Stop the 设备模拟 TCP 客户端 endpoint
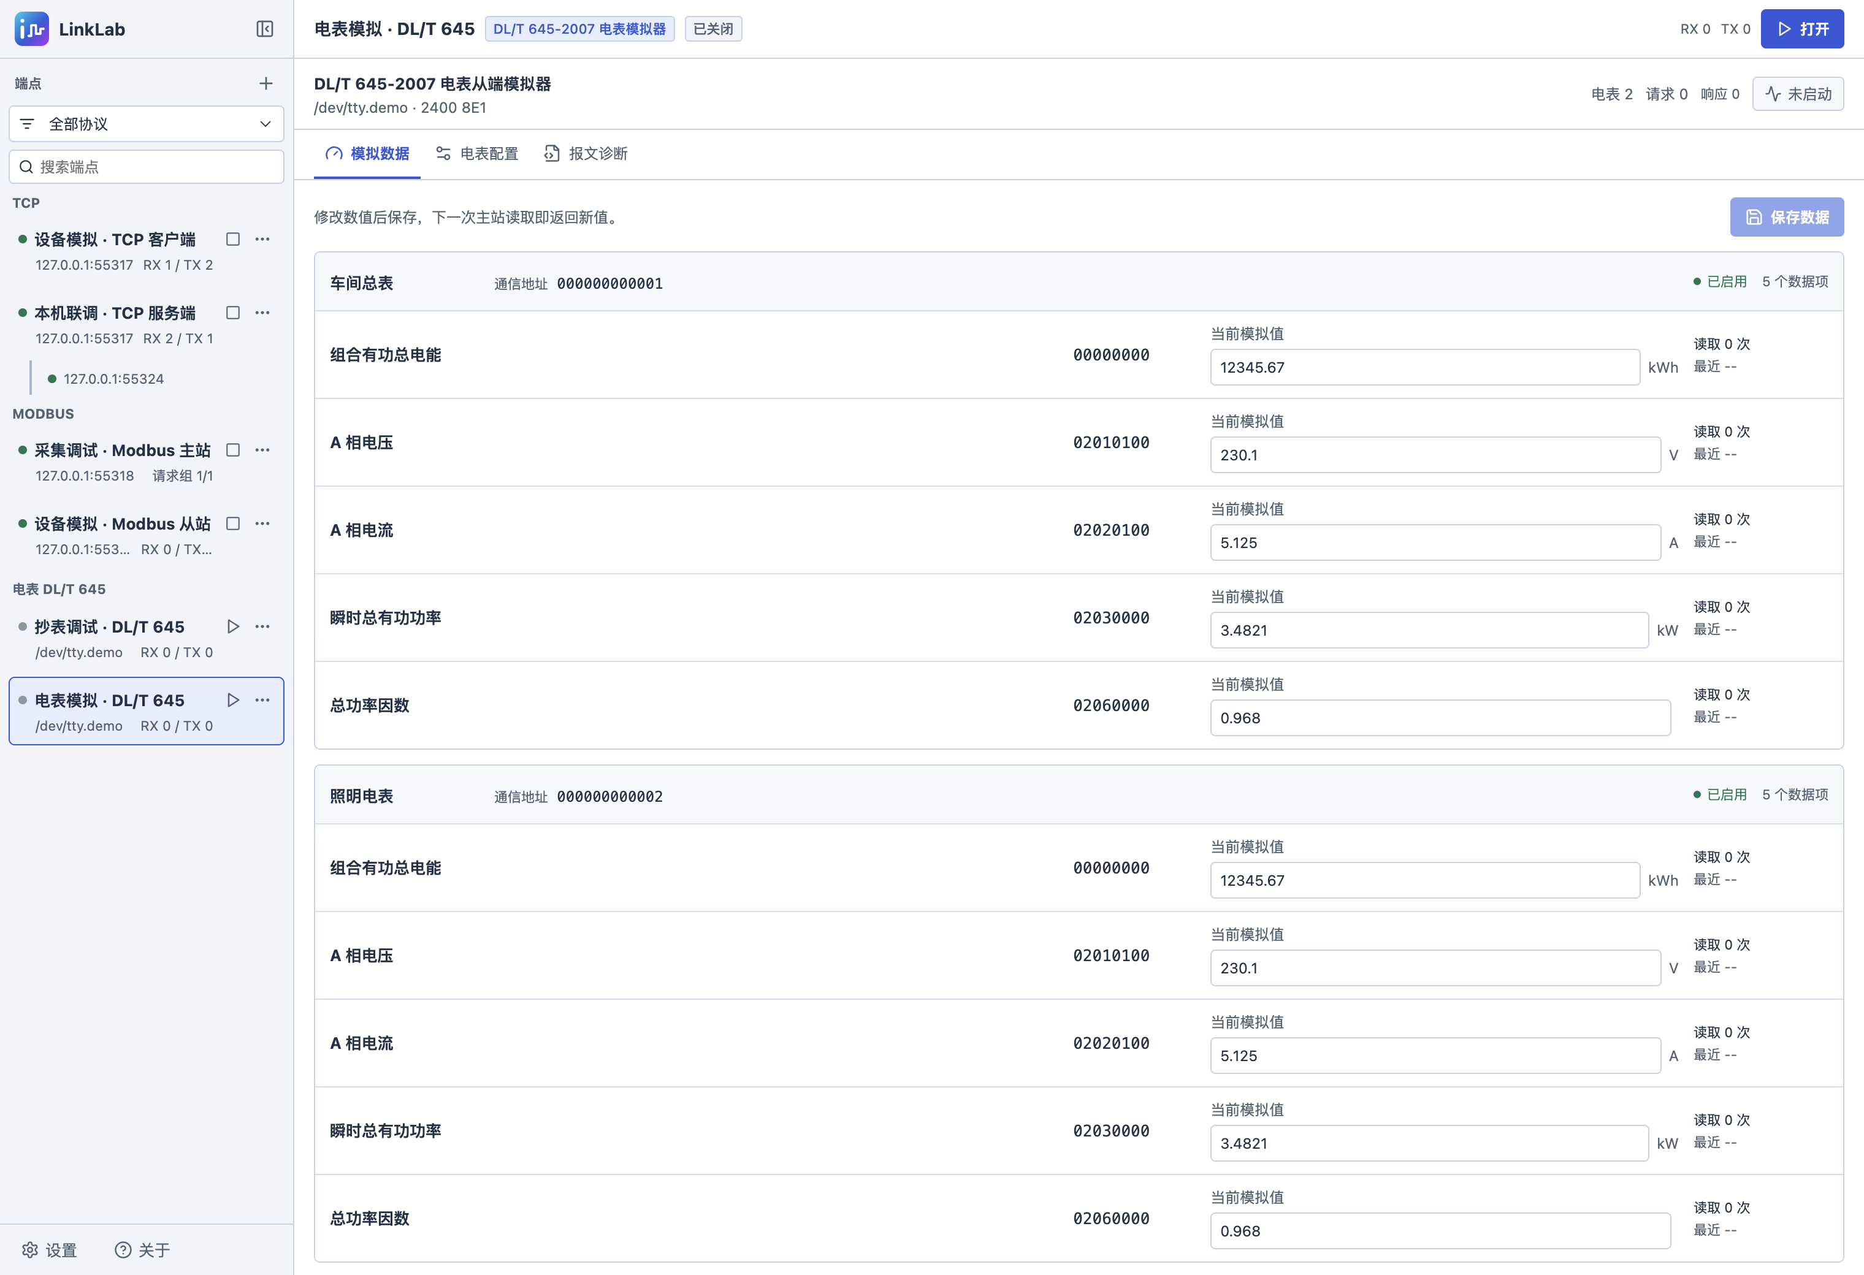1864x1275 pixels. 232,239
